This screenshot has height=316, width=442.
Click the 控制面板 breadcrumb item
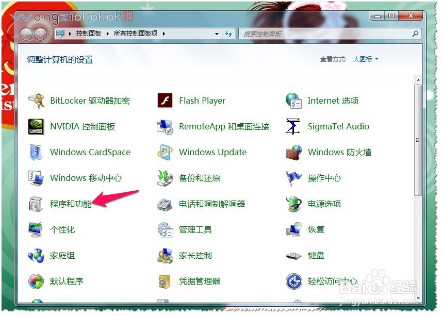[89, 34]
